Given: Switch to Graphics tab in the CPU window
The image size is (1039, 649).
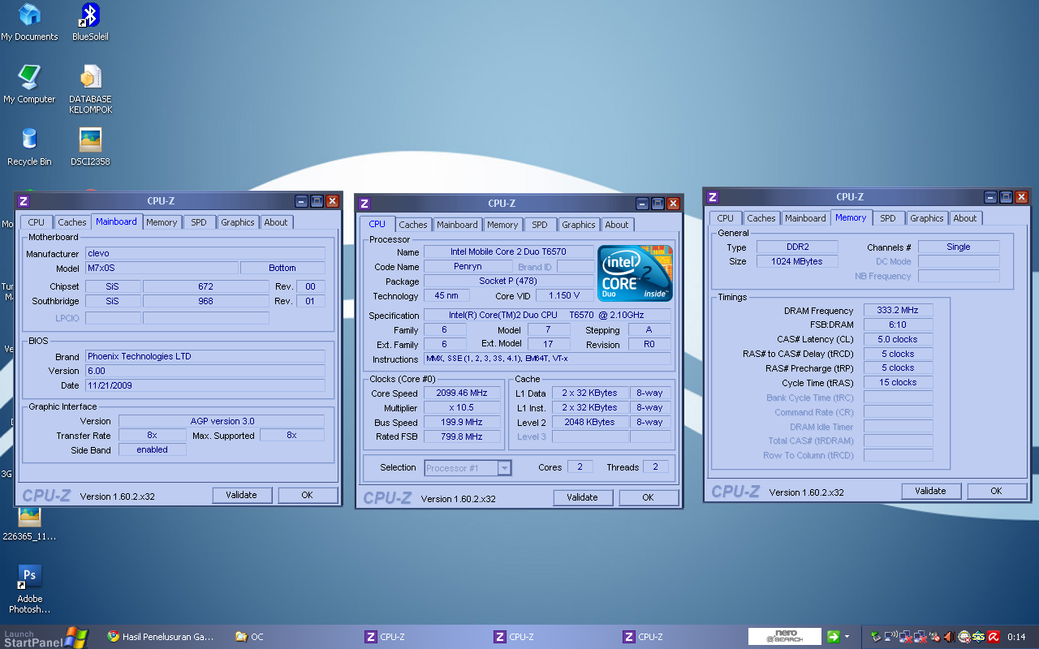Looking at the screenshot, I should 579,225.
